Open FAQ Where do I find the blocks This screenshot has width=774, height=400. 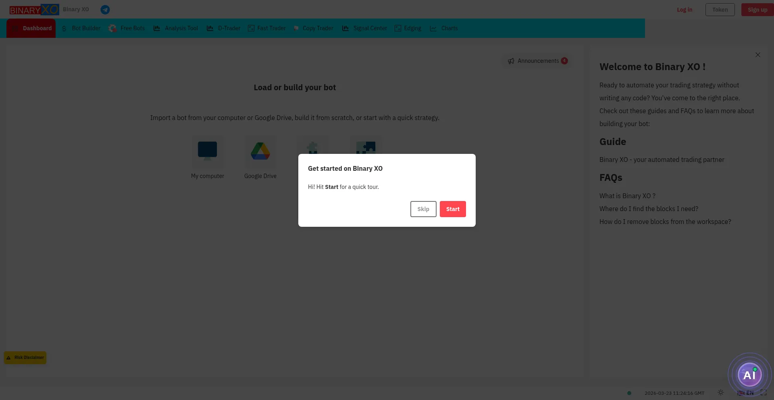[649, 209]
